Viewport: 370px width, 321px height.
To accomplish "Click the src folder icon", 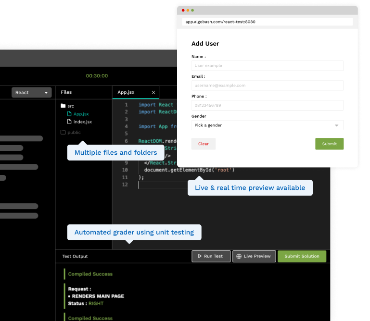I will (63, 106).
